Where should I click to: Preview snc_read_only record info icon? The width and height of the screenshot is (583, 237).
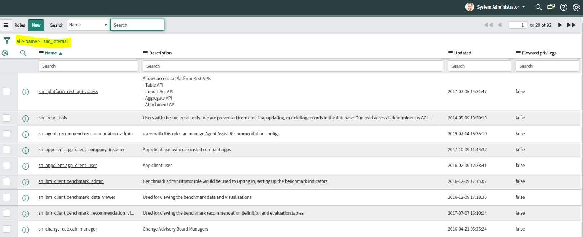point(26,118)
